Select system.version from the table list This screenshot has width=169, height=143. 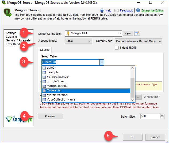(86, 95)
